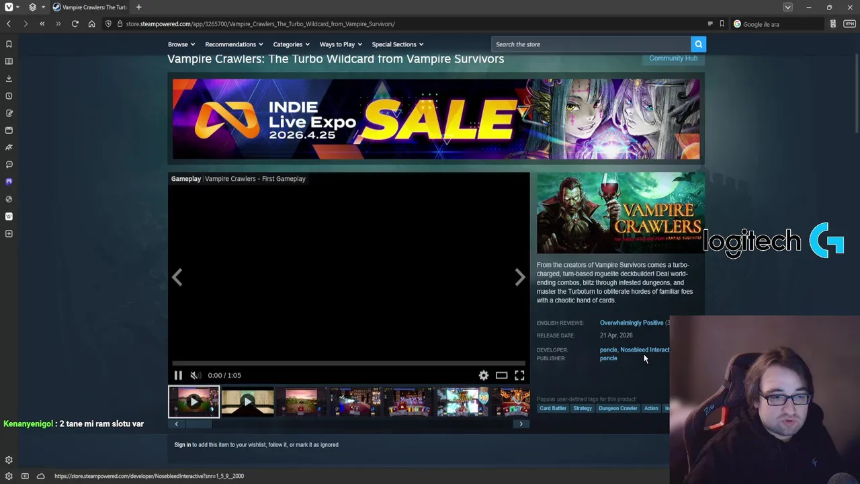Image resolution: width=860 pixels, height=484 pixels.
Task: Open the Mastodon web panel
Action: coord(9,182)
